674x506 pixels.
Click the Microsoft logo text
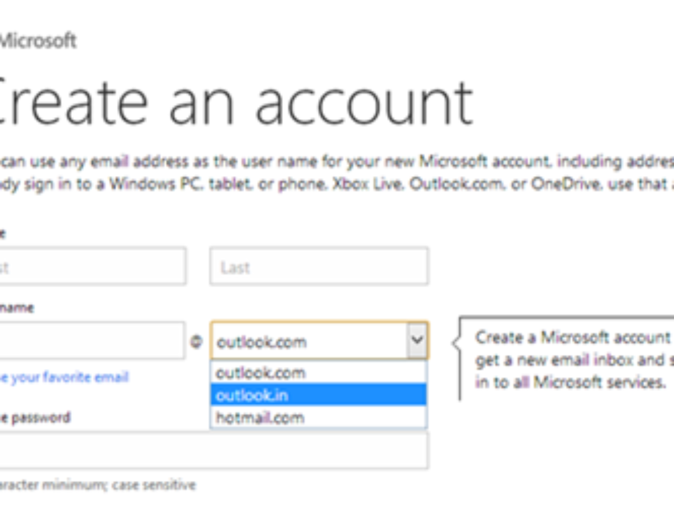click(37, 41)
